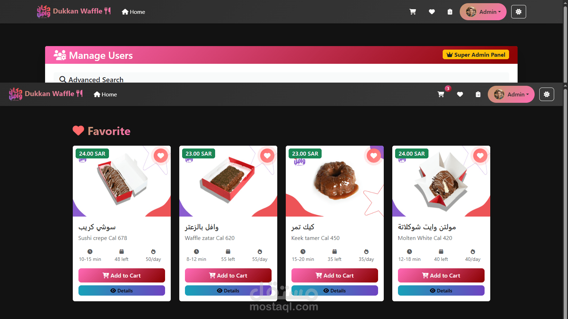The height and width of the screenshot is (319, 568).
Task: Click the gear settings button in top navbar
Action: 519,12
